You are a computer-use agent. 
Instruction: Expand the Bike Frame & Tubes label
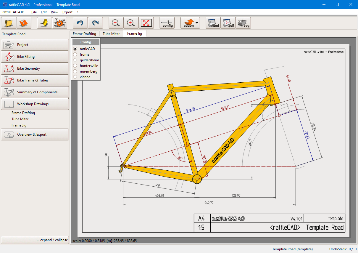33,80
